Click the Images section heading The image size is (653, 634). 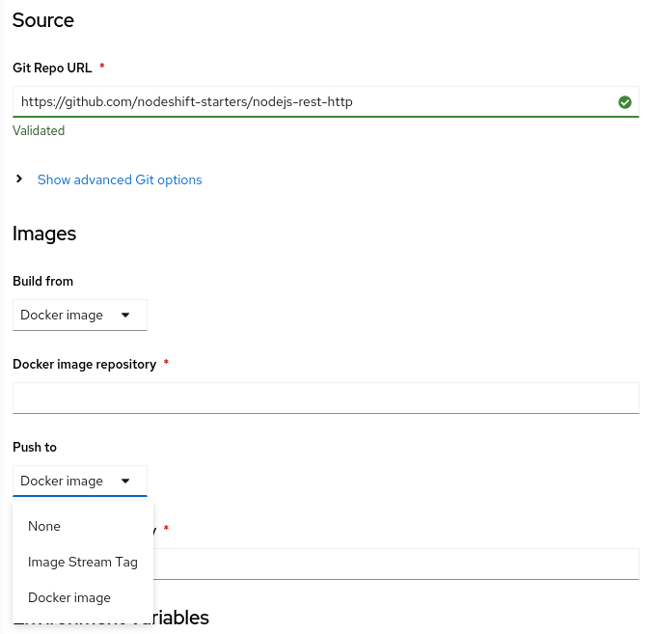click(44, 234)
